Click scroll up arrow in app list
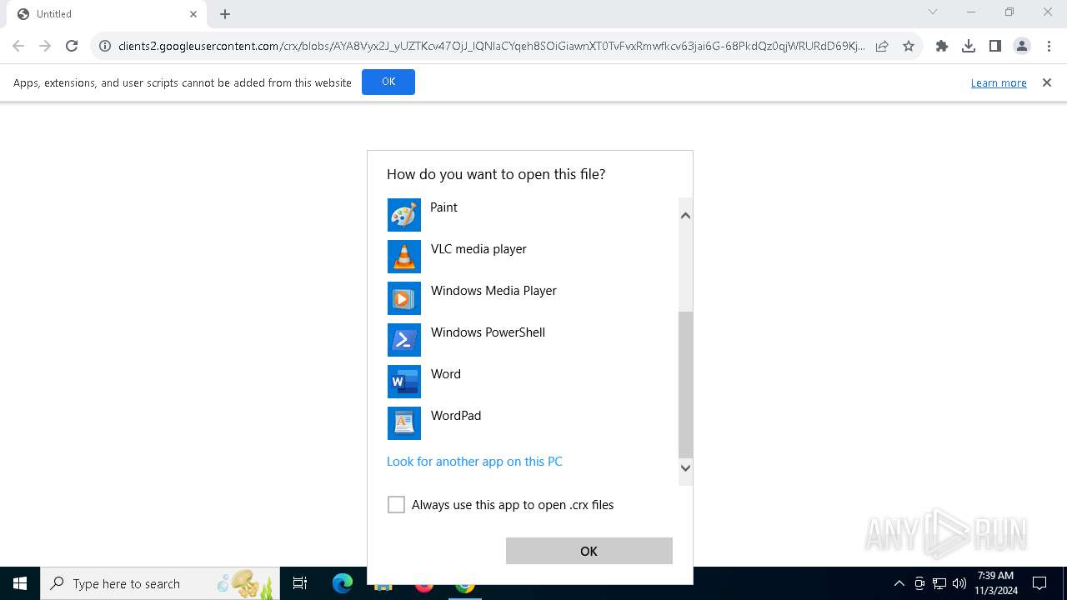This screenshot has height=600, width=1067. pos(685,215)
